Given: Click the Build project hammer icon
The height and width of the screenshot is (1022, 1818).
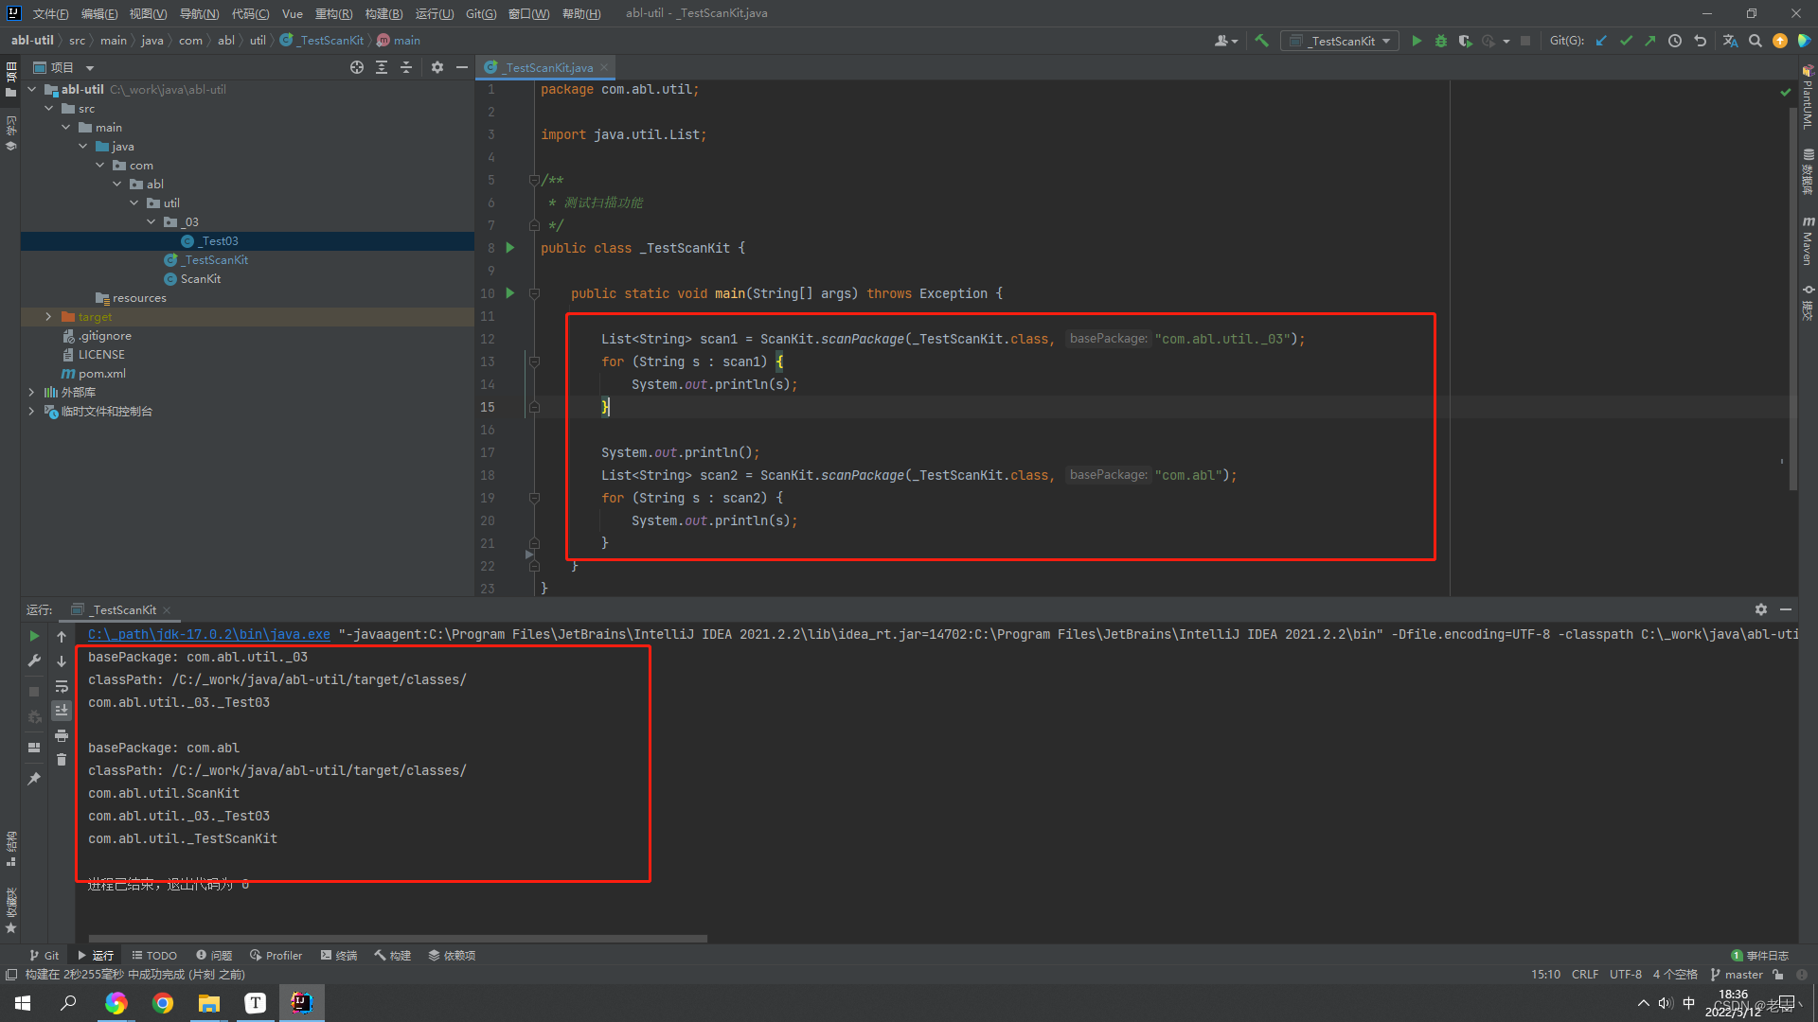Looking at the screenshot, I should 1261,41.
